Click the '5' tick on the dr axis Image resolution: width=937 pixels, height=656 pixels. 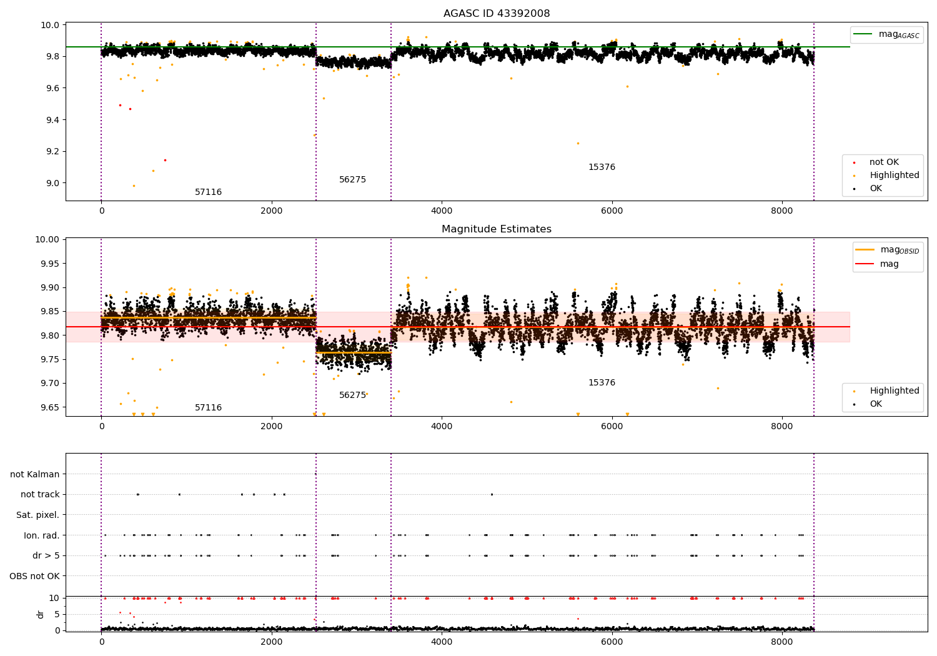pos(57,615)
